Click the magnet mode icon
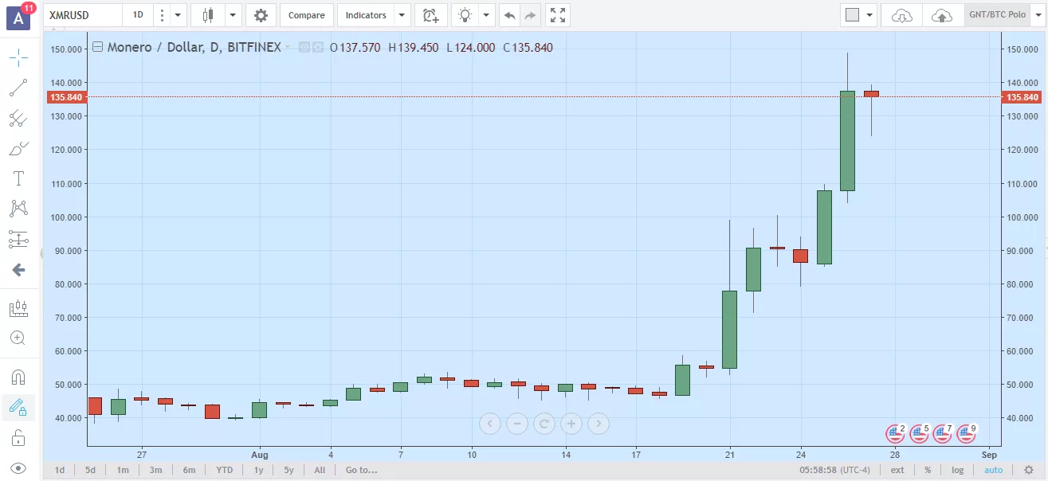 click(18, 377)
